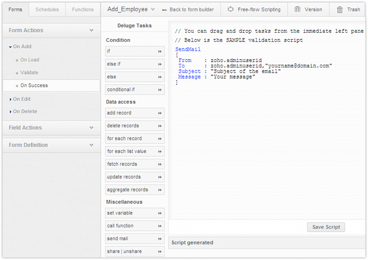Viewport: 368px width, 260px height.
Task: Click the back arrow to form builder
Action: tap(164, 10)
